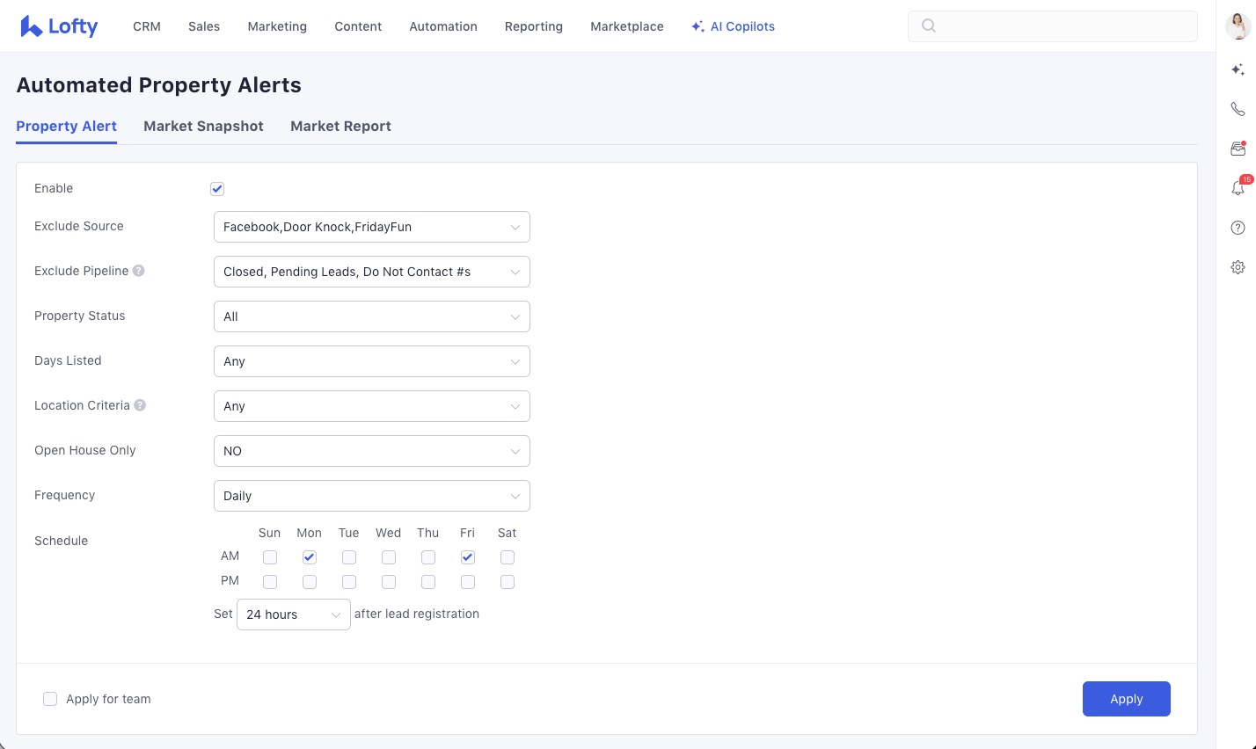Click the user profile avatar
The height and width of the screenshot is (749, 1256).
click(1238, 26)
